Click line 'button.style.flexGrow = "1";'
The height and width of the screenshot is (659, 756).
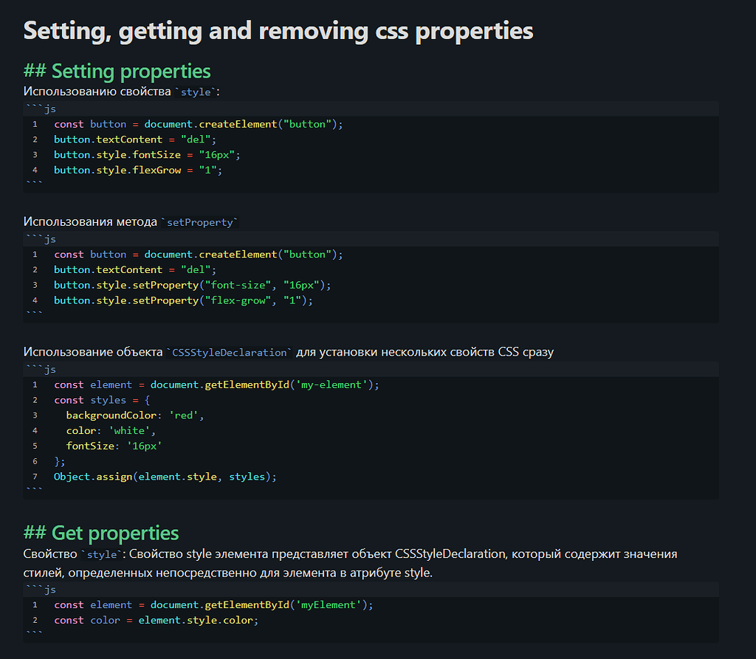pyautogui.click(x=138, y=170)
